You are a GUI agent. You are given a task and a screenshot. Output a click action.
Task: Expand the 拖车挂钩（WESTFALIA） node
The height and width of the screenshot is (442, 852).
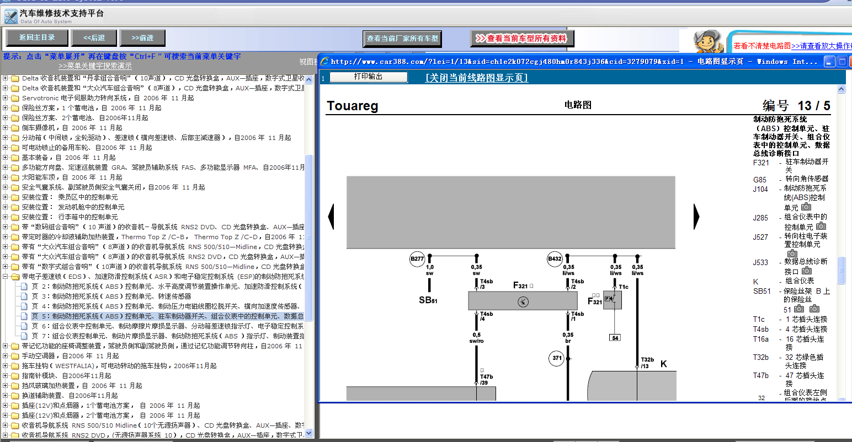(5, 366)
